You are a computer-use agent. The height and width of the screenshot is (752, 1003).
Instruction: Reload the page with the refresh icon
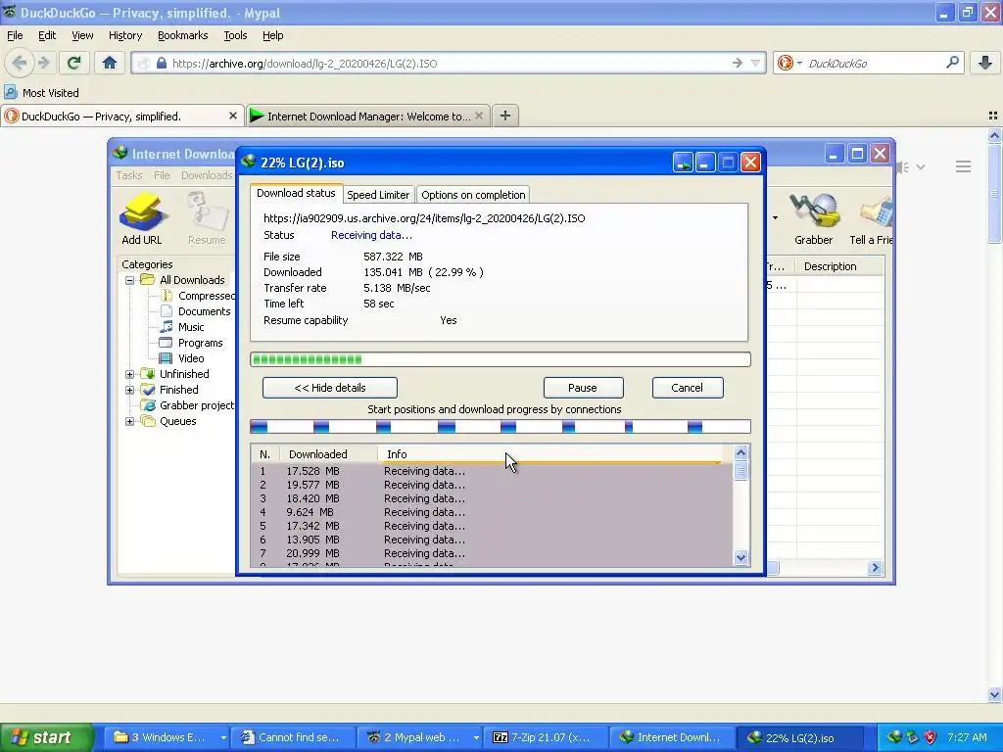pyautogui.click(x=73, y=63)
